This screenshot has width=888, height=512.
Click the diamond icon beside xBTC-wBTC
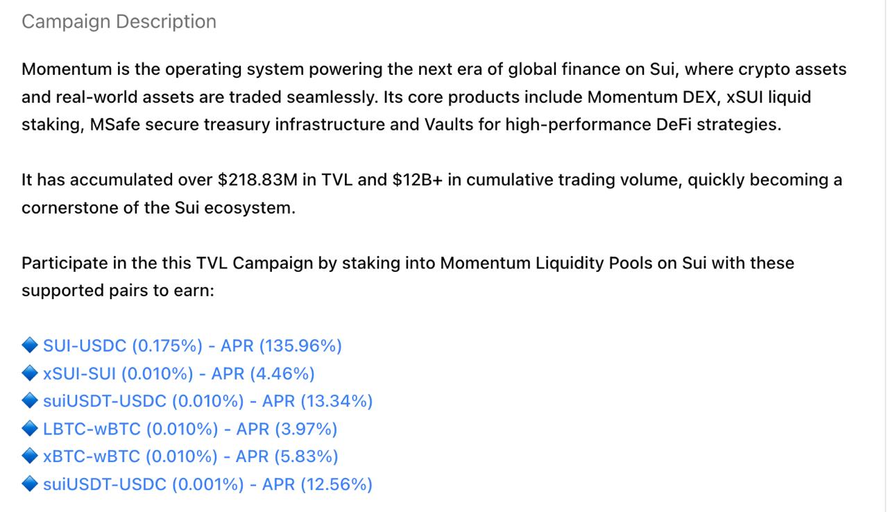coord(29,456)
